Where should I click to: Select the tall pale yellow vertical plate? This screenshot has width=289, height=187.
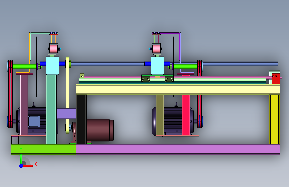pos(67,95)
